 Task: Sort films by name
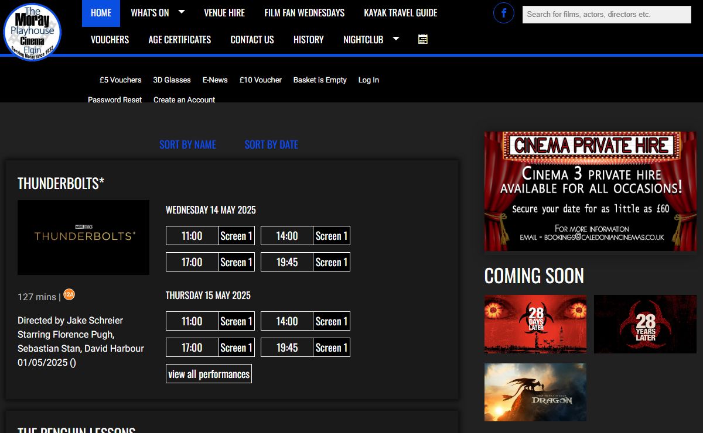187,145
